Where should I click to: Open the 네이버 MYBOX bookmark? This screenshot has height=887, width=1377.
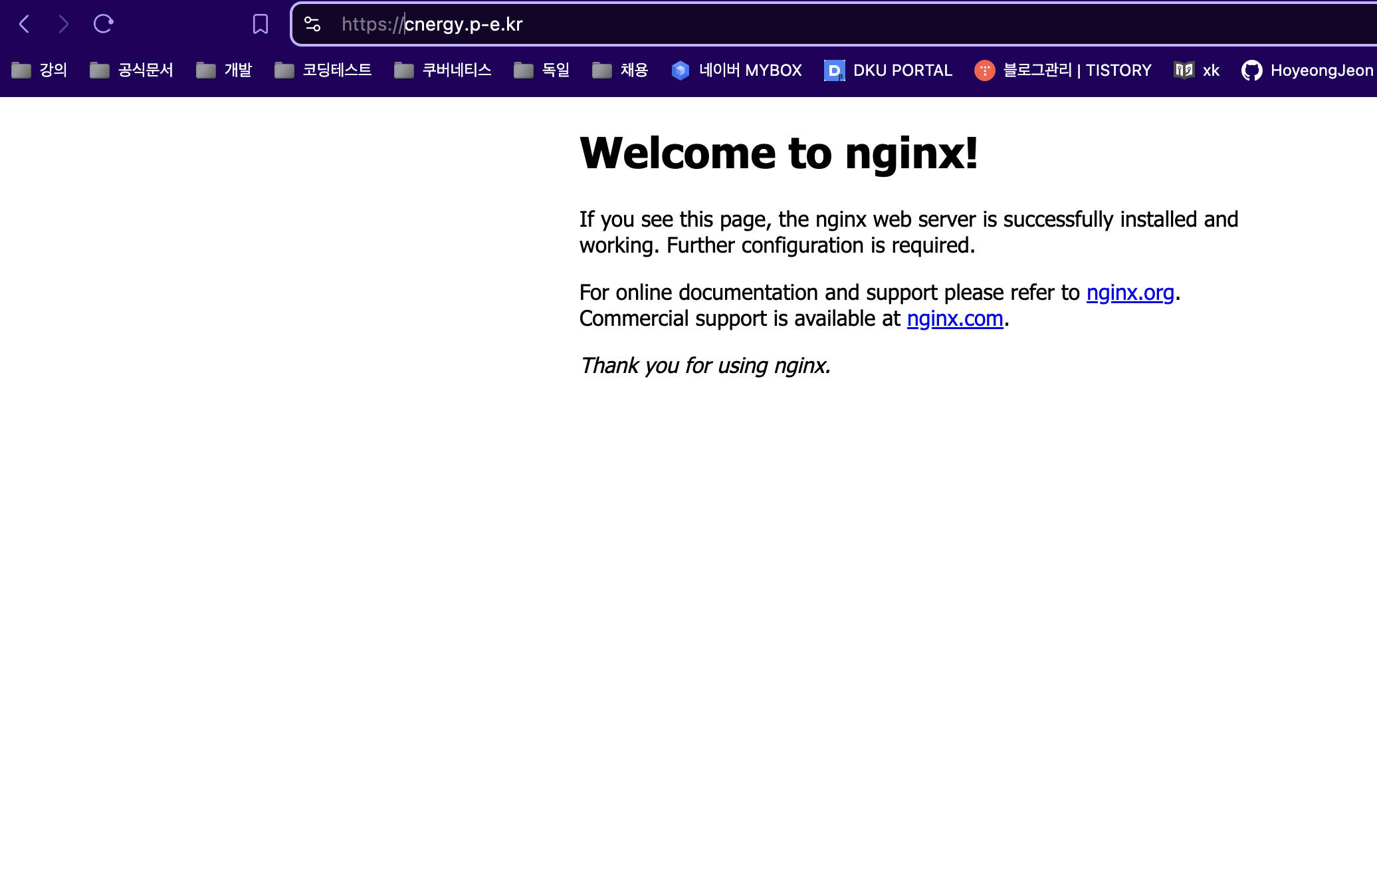pyautogui.click(x=736, y=70)
